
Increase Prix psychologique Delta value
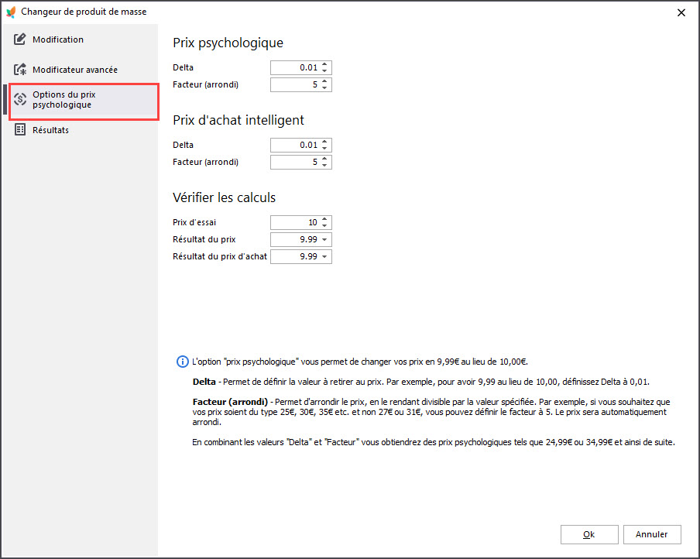[324, 64]
